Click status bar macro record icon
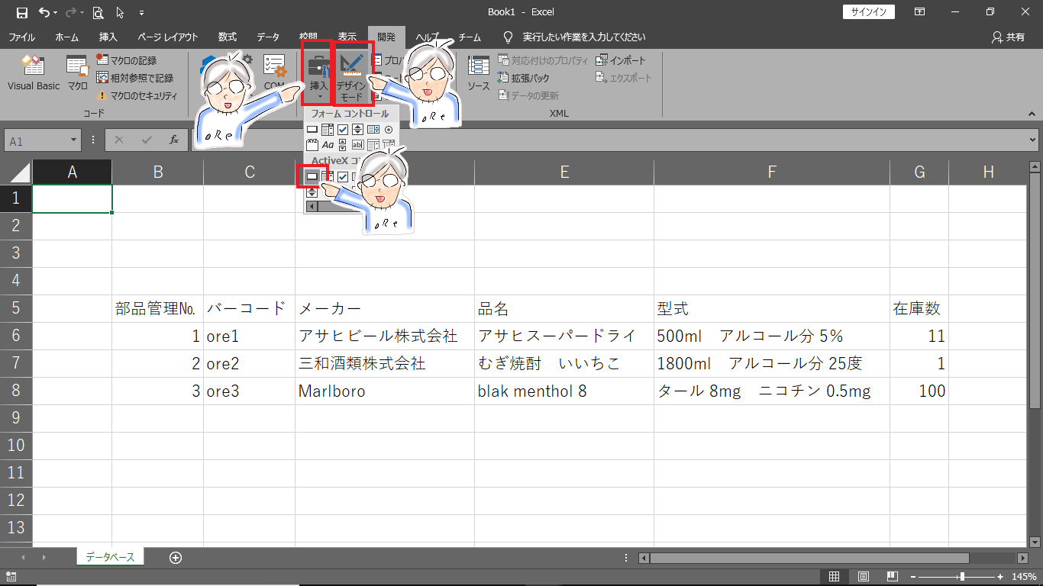The image size is (1043, 586). click(x=12, y=577)
